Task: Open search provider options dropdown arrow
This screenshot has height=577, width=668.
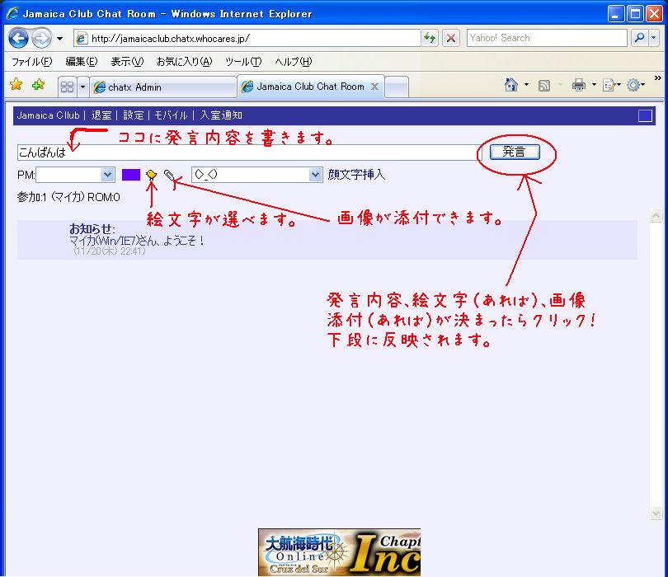Action: point(654,38)
